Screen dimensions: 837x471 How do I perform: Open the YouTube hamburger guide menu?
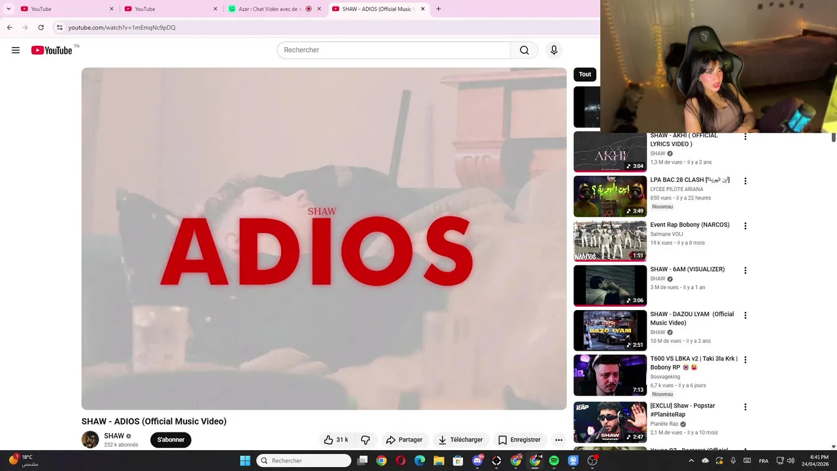click(16, 50)
